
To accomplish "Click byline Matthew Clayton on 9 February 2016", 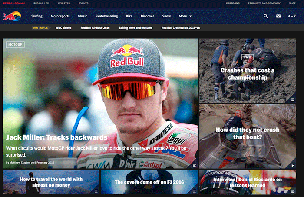I will 30,163.
